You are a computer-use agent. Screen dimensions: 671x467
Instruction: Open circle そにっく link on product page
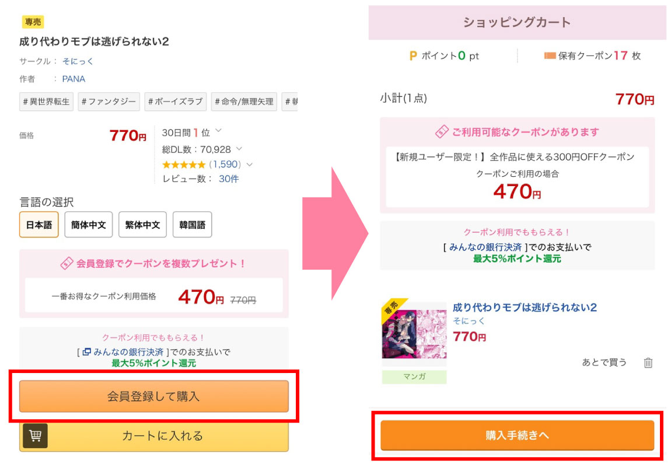coord(78,61)
